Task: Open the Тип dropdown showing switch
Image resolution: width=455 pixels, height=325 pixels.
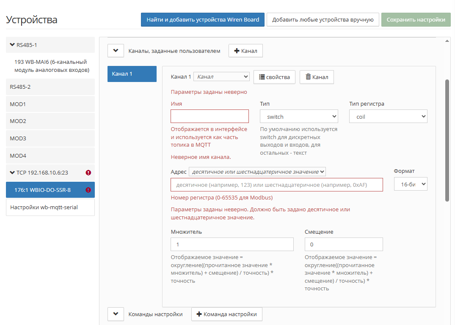Action: click(x=299, y=117)
